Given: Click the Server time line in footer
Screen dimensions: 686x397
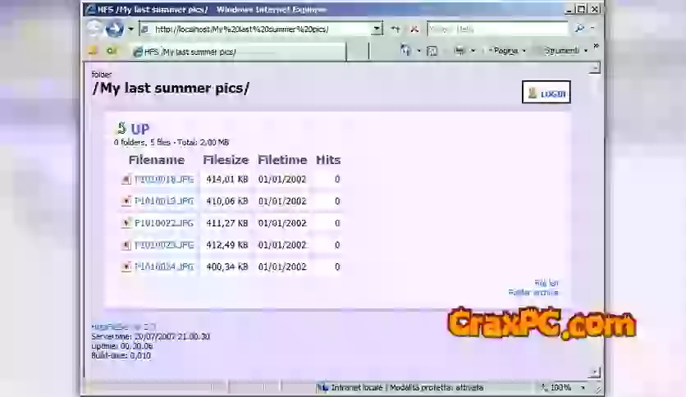Looking at the screenshot, I should coord(150,336).
